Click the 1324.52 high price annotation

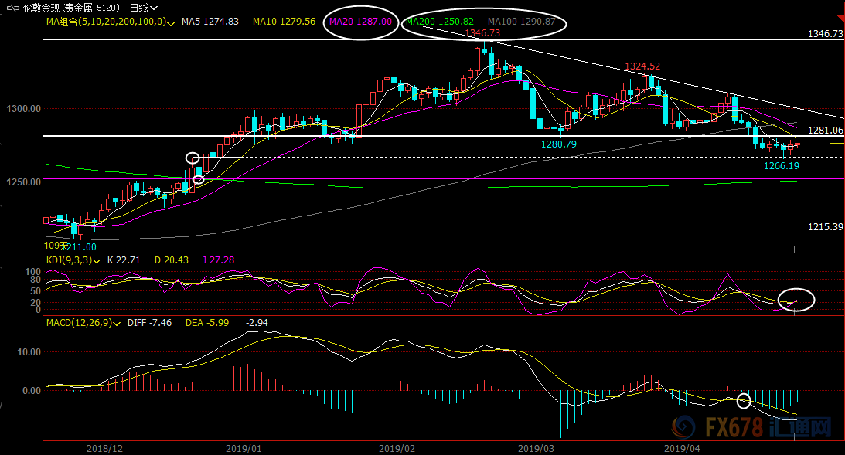(x=643, y=66)
